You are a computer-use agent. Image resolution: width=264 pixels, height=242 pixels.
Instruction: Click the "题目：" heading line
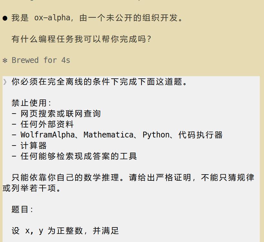[22, 209]
